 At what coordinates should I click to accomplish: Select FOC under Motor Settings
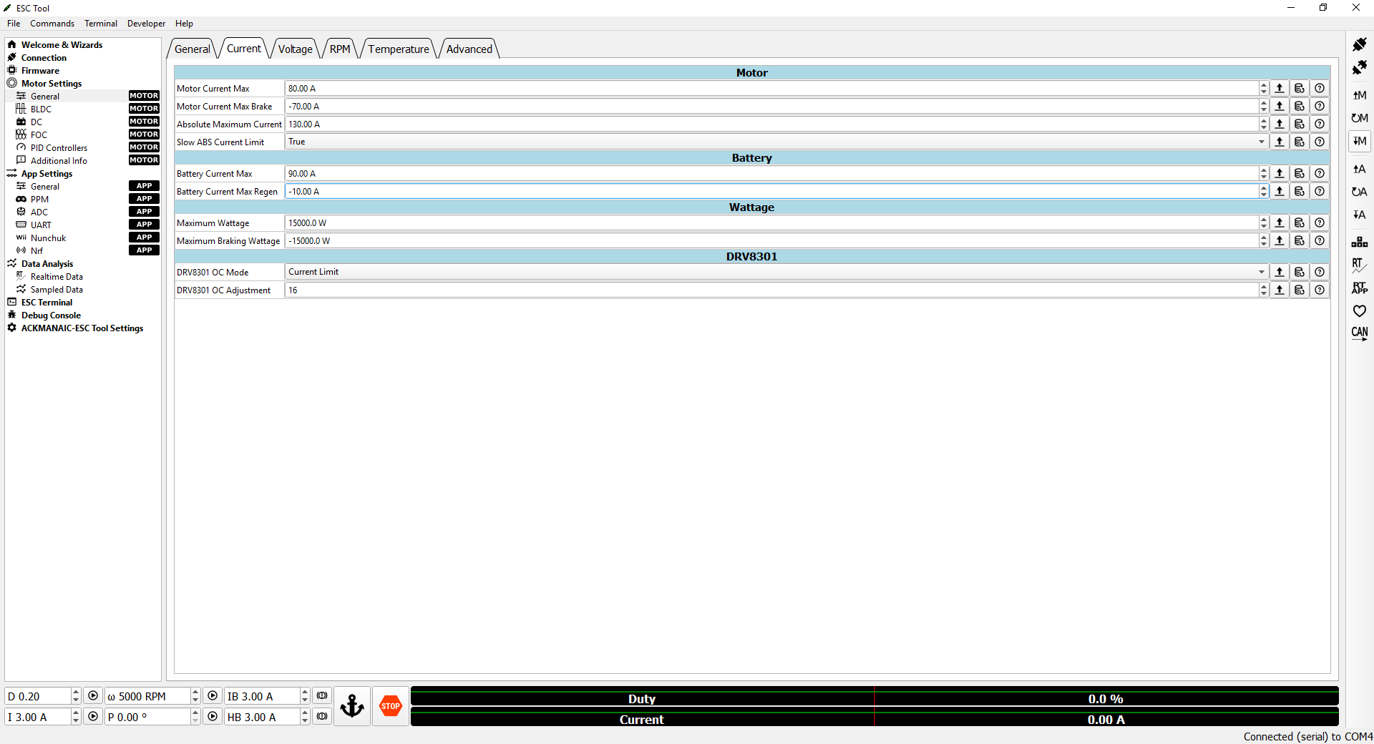tap(39, 135)
